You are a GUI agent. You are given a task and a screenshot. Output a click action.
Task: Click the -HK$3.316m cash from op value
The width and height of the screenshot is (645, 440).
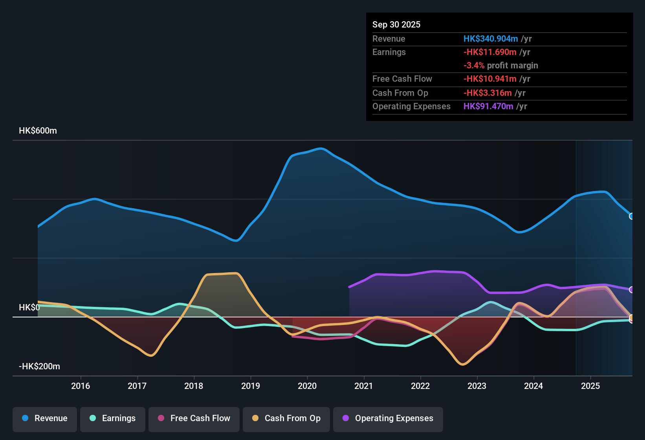[x=487, y=93]
